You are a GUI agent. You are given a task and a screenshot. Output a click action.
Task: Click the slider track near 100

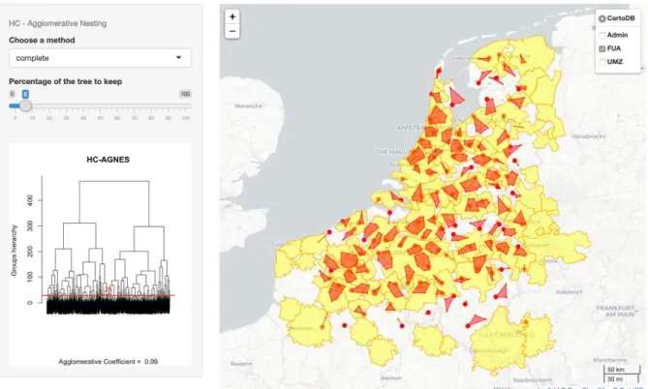pyautogui.click(x=186, y=105)
